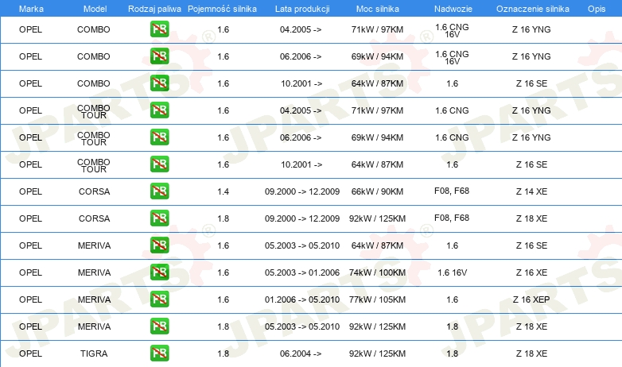The image size is (622, 367).
Task: Click the Rodzaj paliwa column header
Action: (154, 9)
